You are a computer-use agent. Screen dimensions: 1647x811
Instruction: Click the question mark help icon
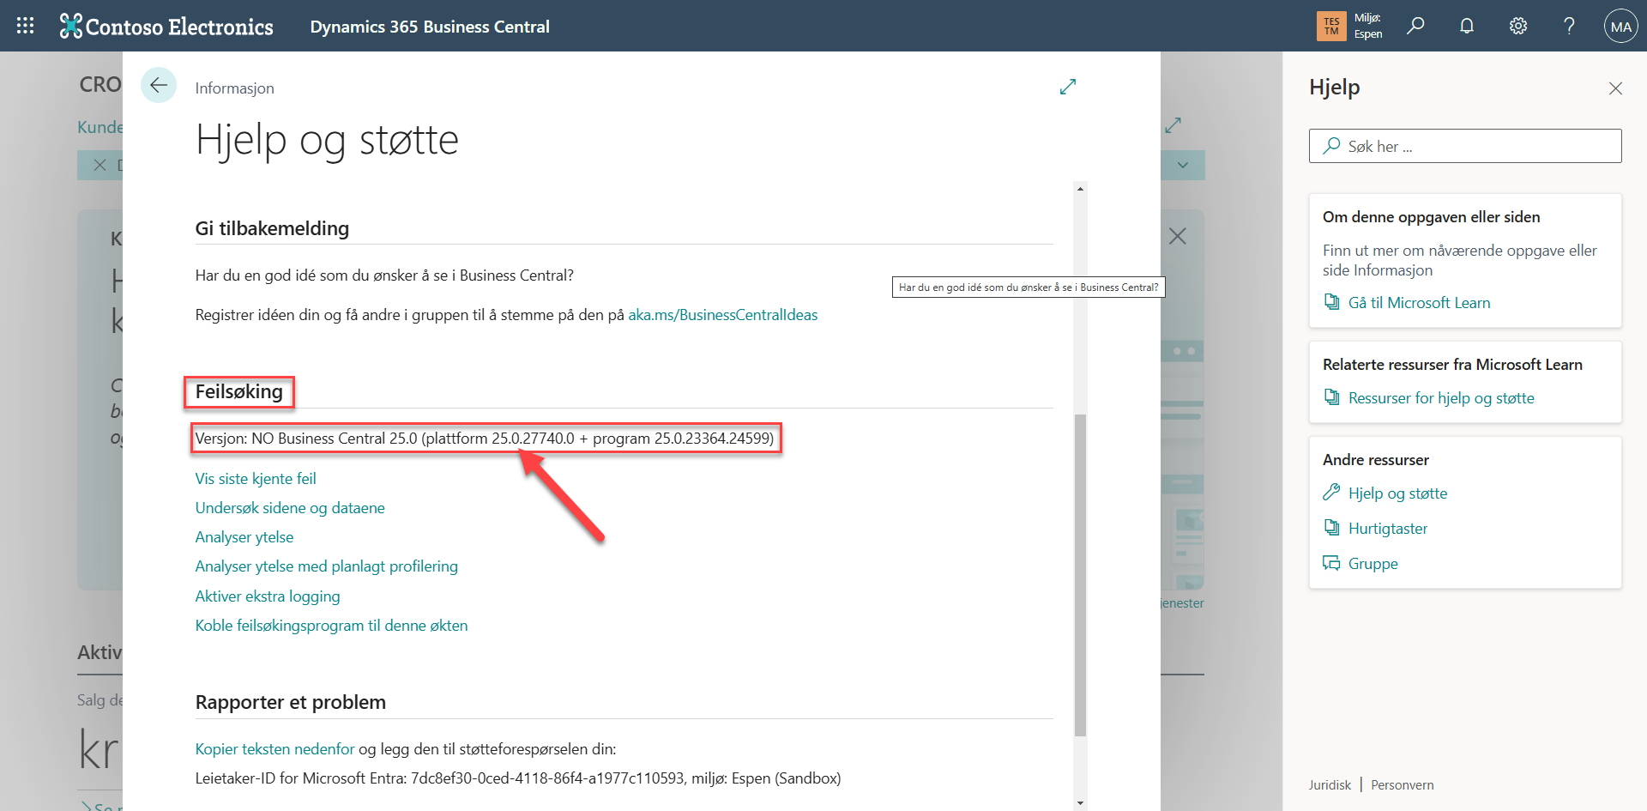(1569, 26)
